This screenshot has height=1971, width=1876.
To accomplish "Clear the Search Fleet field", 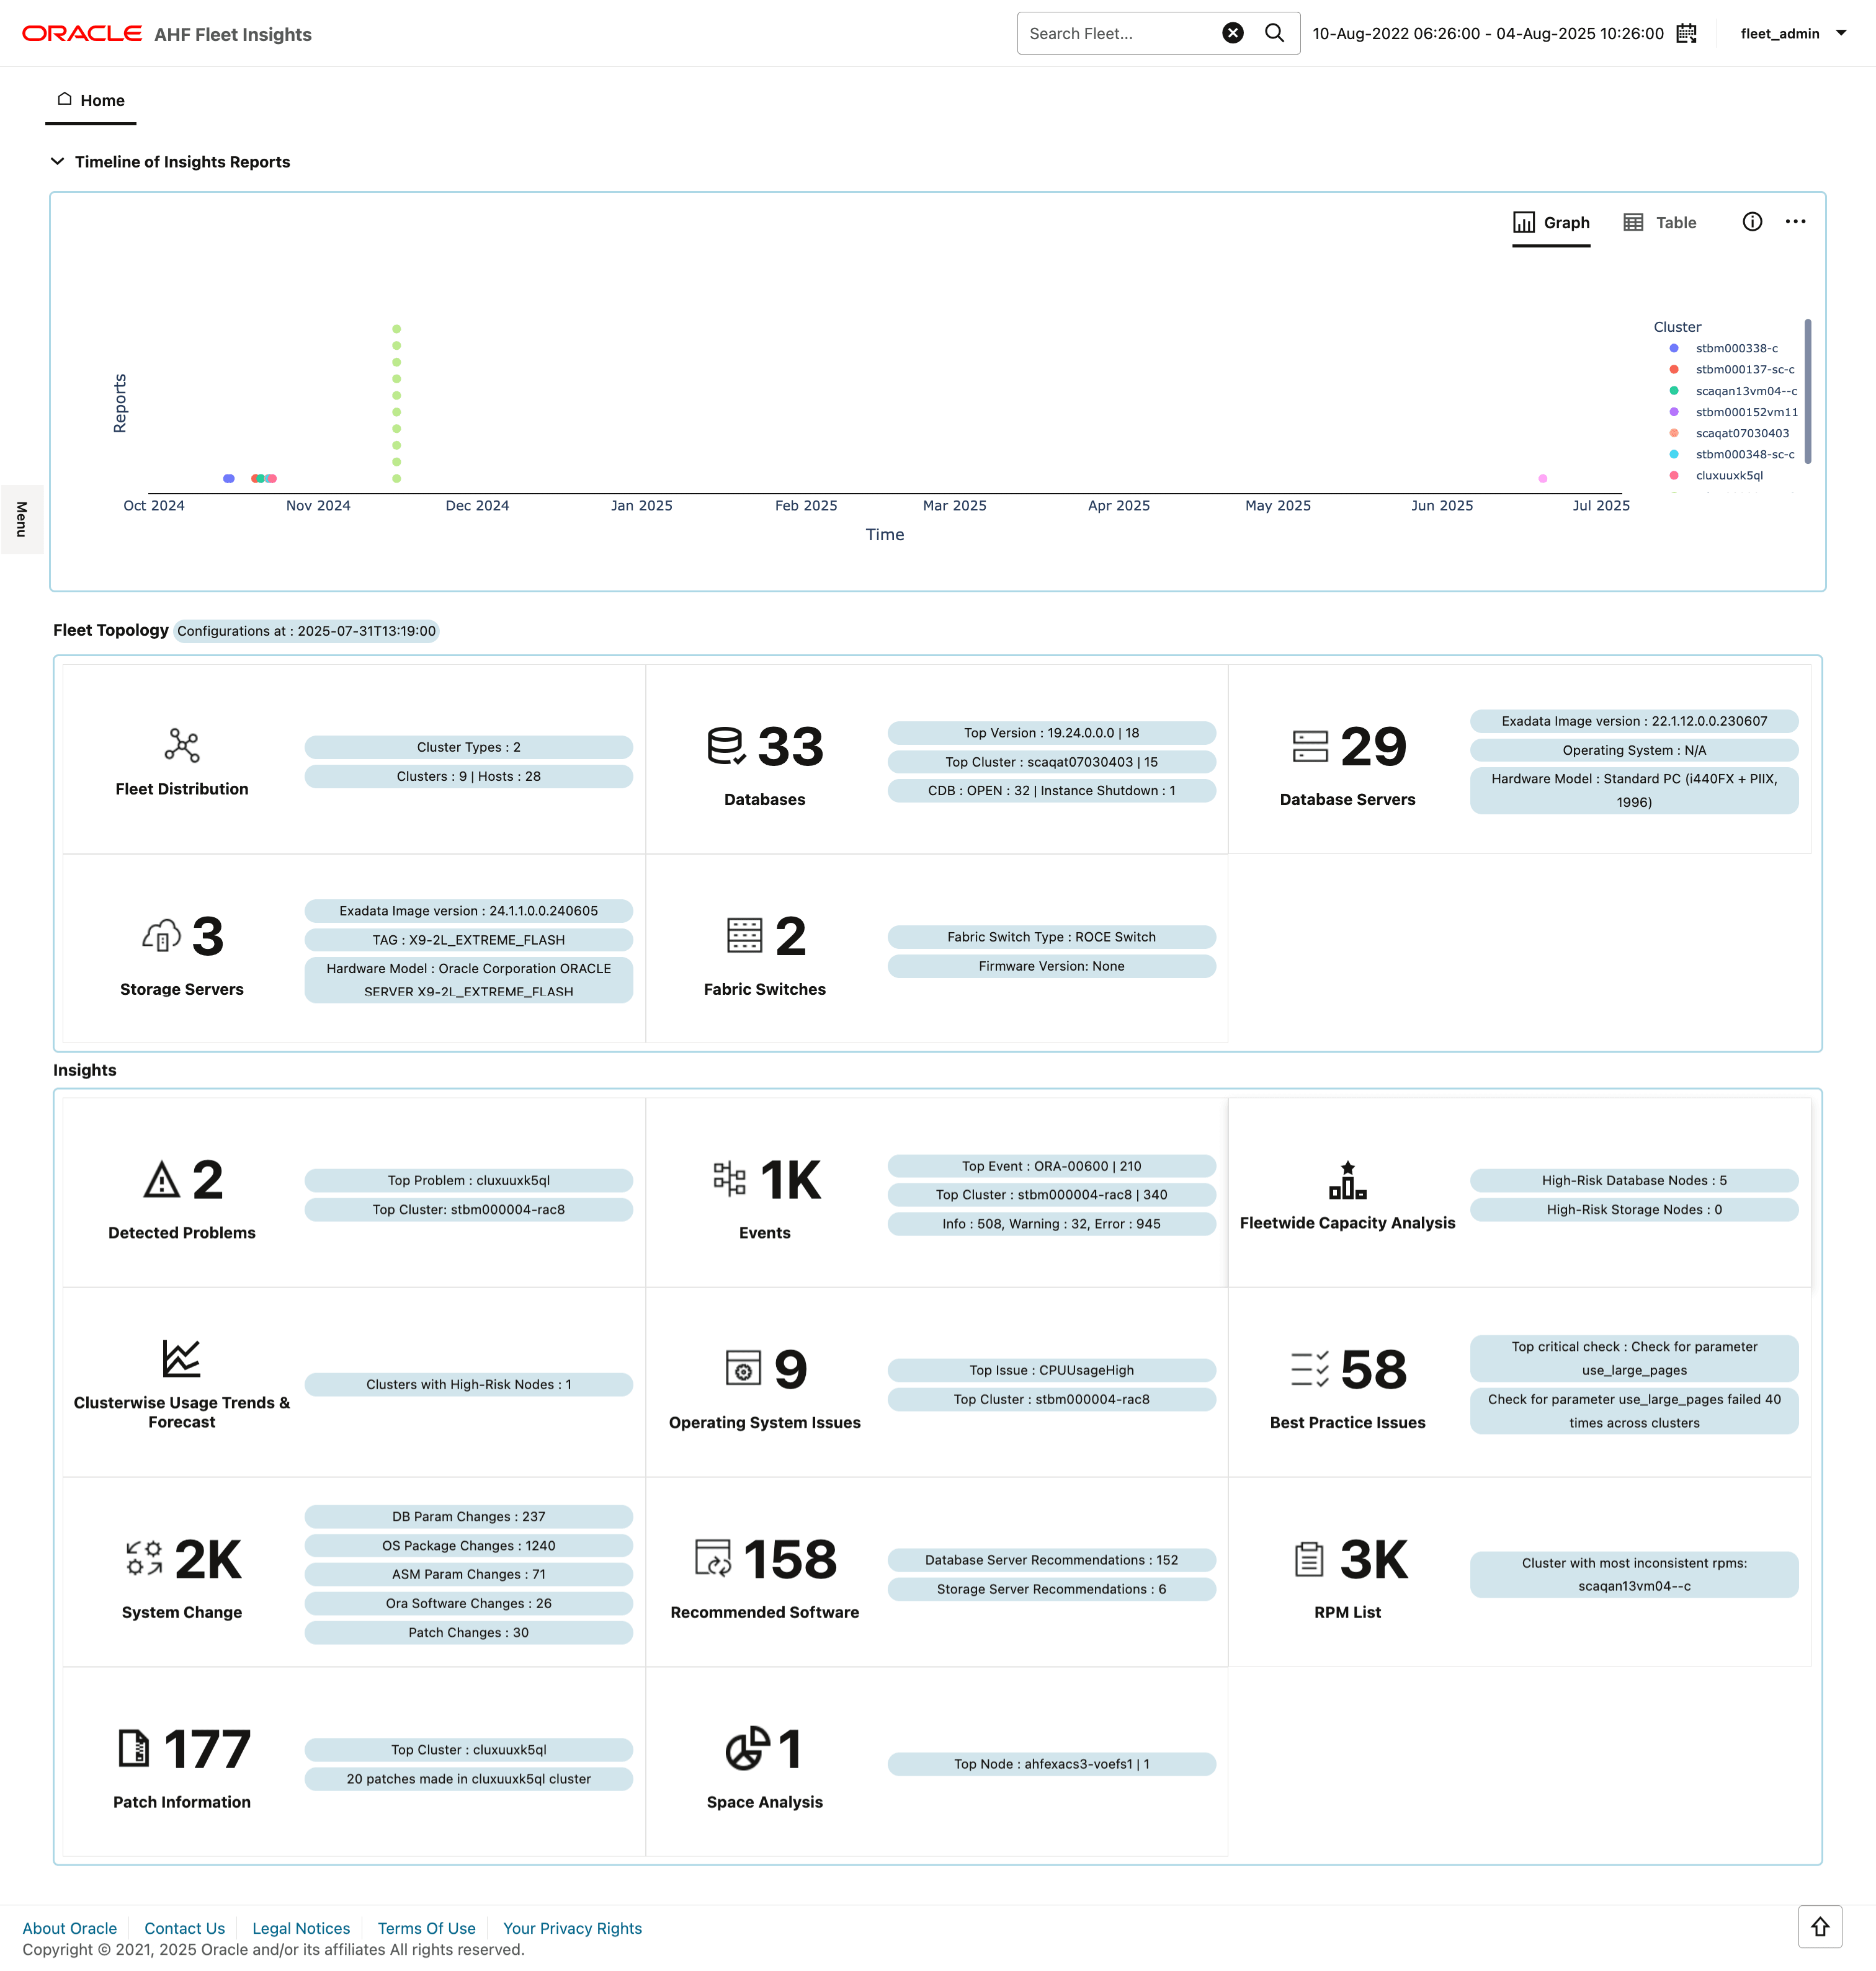I will [1233, 33].
